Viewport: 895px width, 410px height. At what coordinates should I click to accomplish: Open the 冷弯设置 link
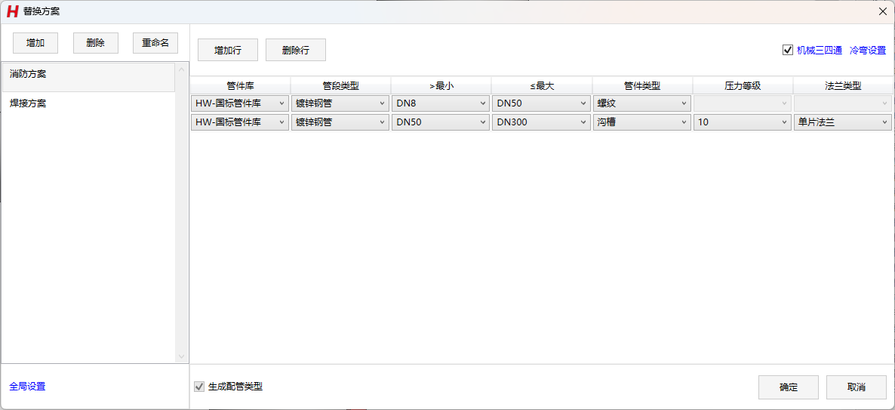867,51
